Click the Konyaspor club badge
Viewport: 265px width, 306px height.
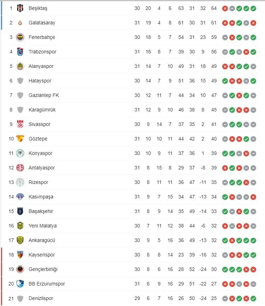pos(20,153)
